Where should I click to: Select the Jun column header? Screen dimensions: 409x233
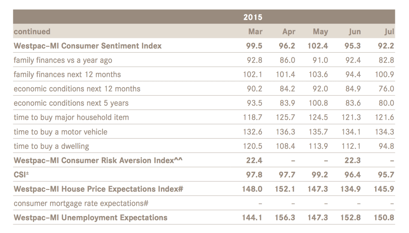(x=354, y=32)
